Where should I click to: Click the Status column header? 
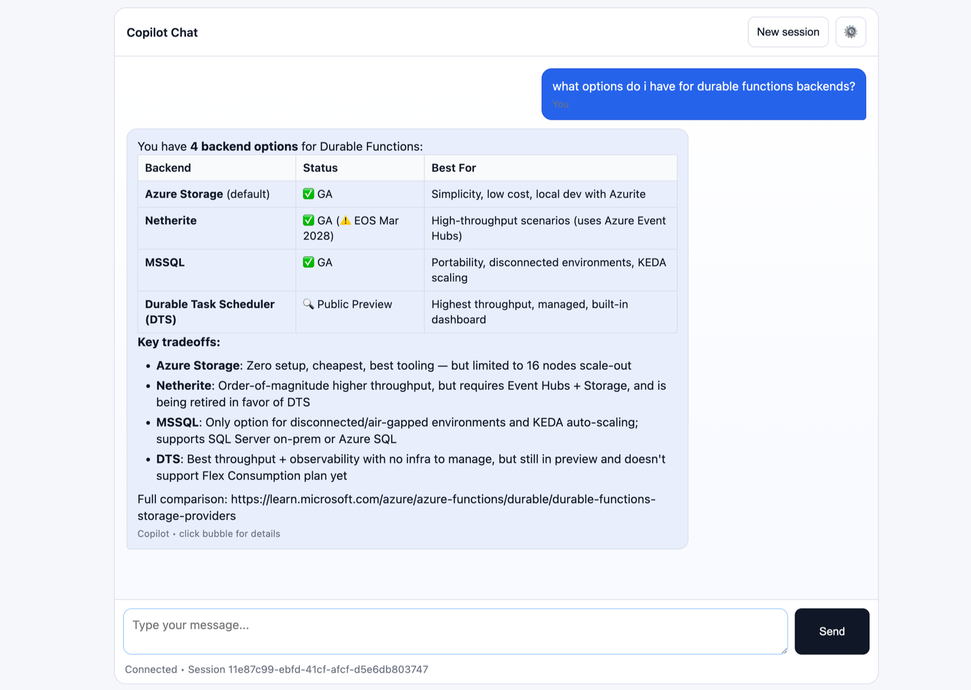[320, 168]
